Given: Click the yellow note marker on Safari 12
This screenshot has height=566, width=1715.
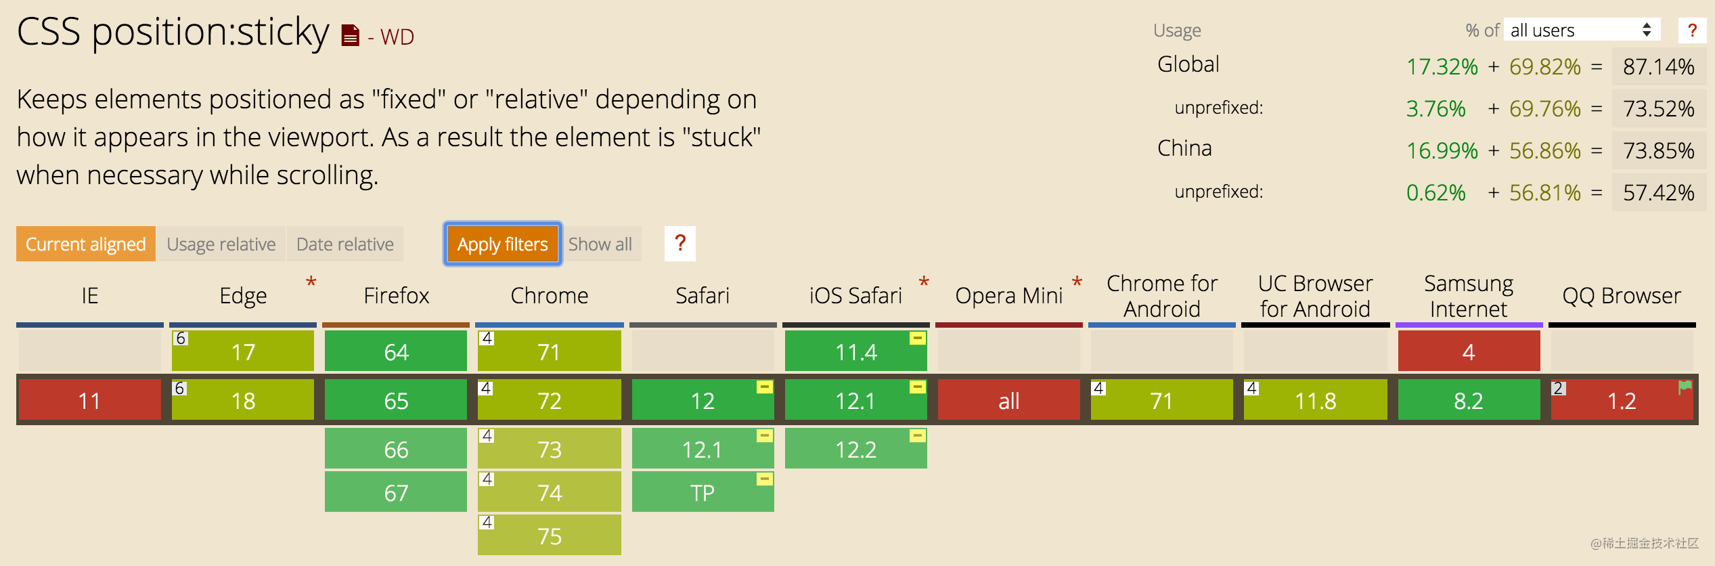Looking at the screenshot, I should click(763, 387).
